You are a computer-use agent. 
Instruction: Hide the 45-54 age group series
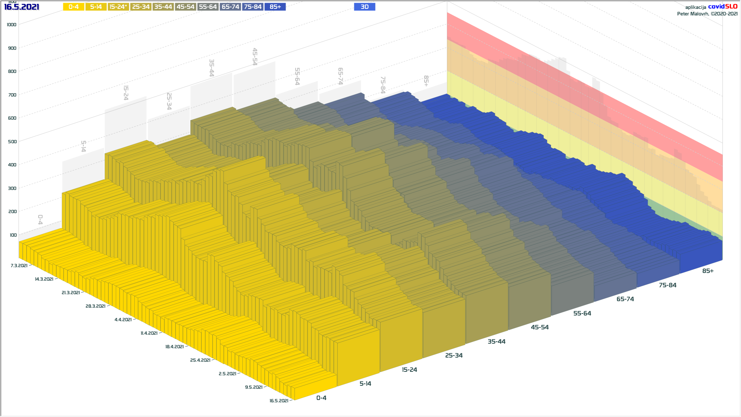(x=185, y=7)
